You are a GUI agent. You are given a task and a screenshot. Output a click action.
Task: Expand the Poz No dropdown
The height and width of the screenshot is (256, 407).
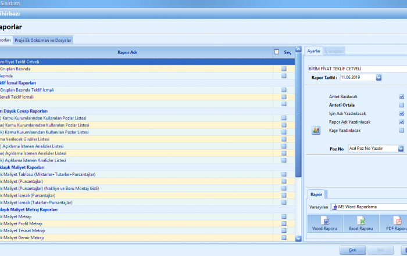401,149
